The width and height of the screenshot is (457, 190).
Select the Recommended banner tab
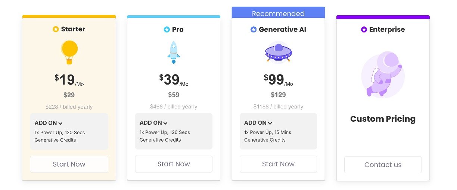(x=278, y=13)
